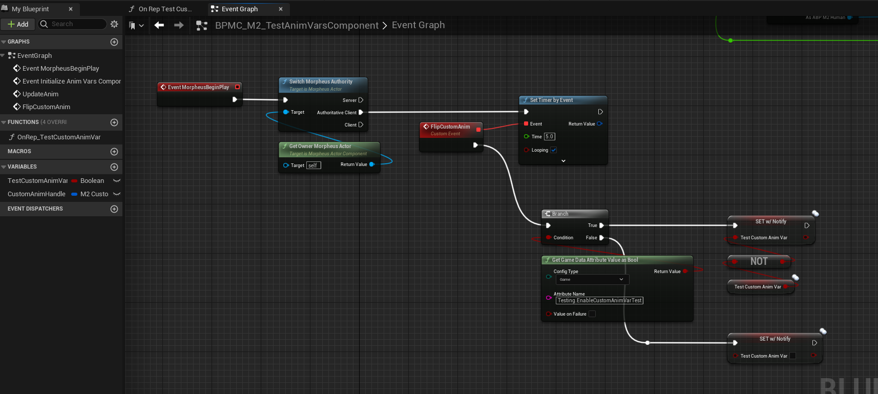Open the Config Type Game dropdown

coord(592,280)
